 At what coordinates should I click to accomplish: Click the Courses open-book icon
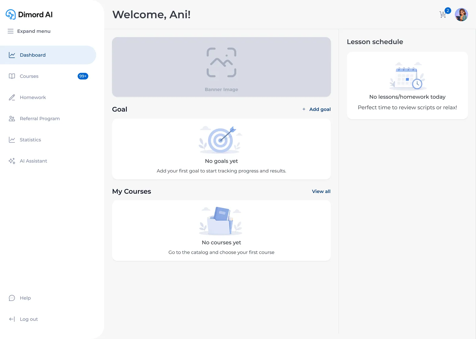click(x=12, y=76)
